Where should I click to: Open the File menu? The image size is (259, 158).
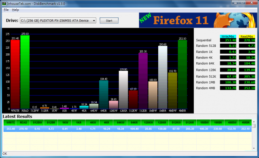[6, 10]
